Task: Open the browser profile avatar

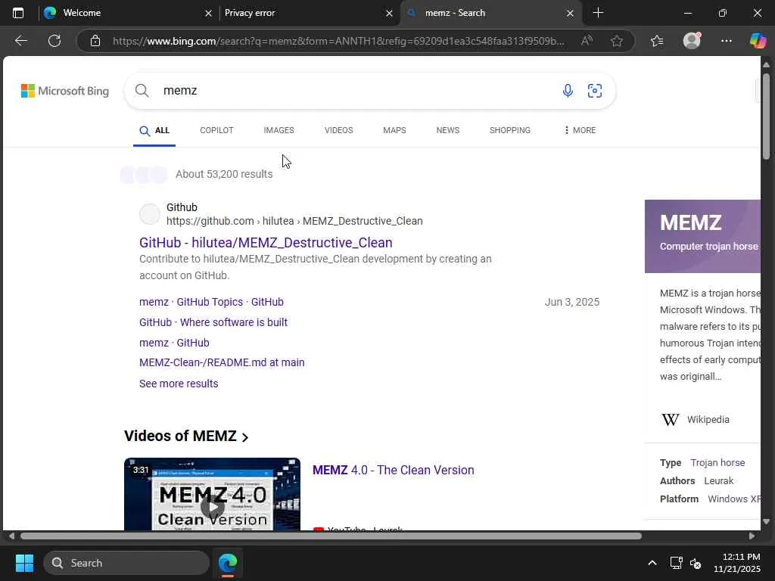Action: pyautogui.click(x=692, y=41)
